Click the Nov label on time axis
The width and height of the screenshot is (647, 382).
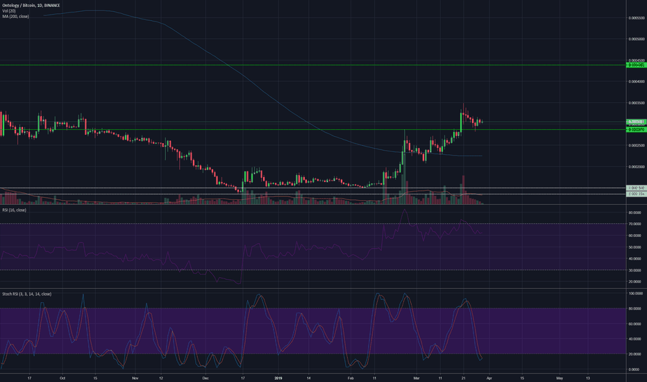[135, 378]
